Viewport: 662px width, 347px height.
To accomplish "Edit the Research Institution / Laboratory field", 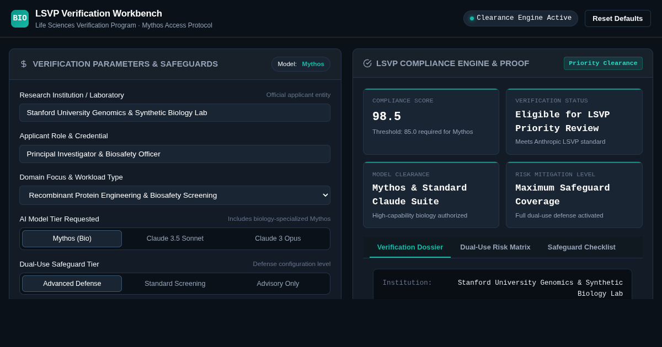I will click(175, 112).
